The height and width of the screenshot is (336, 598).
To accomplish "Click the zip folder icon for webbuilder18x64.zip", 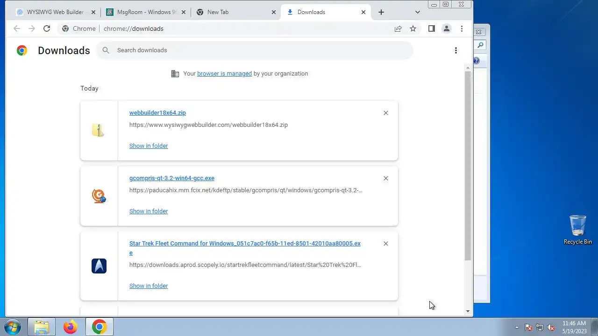I will tap(99, 130).
